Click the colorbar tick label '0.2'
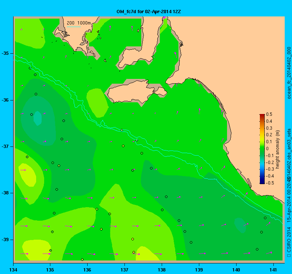Viewport: 292px width, 274px height. coord(269,135)
